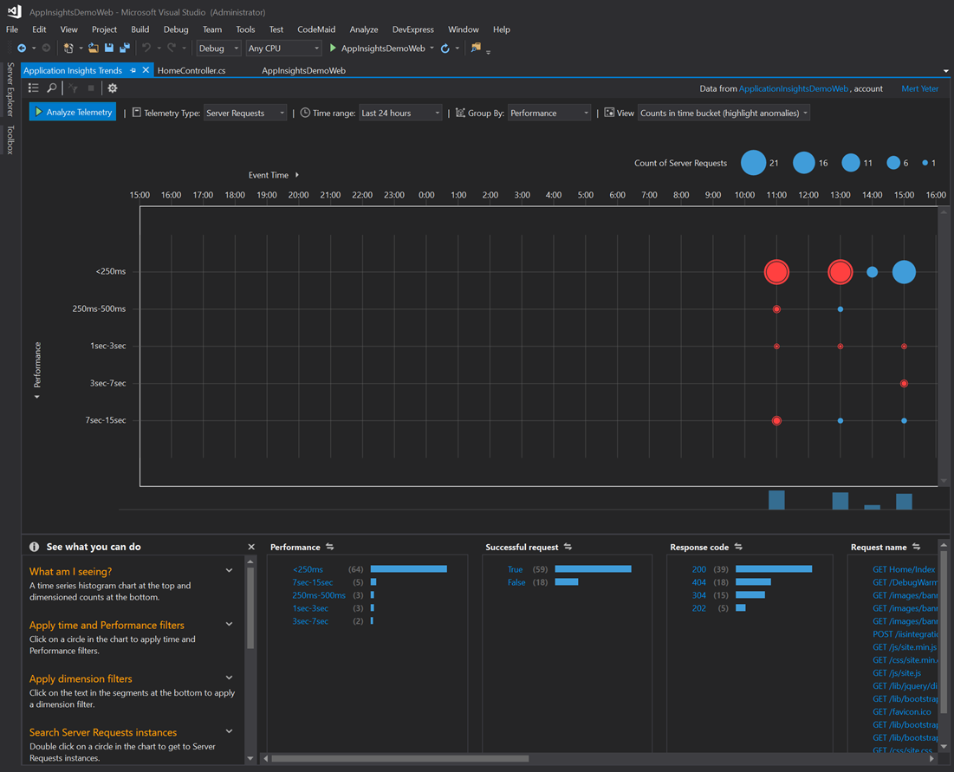The image size is (954, 772).
Task: Click the Visual Studio logo icon
Action: (14, 11)
